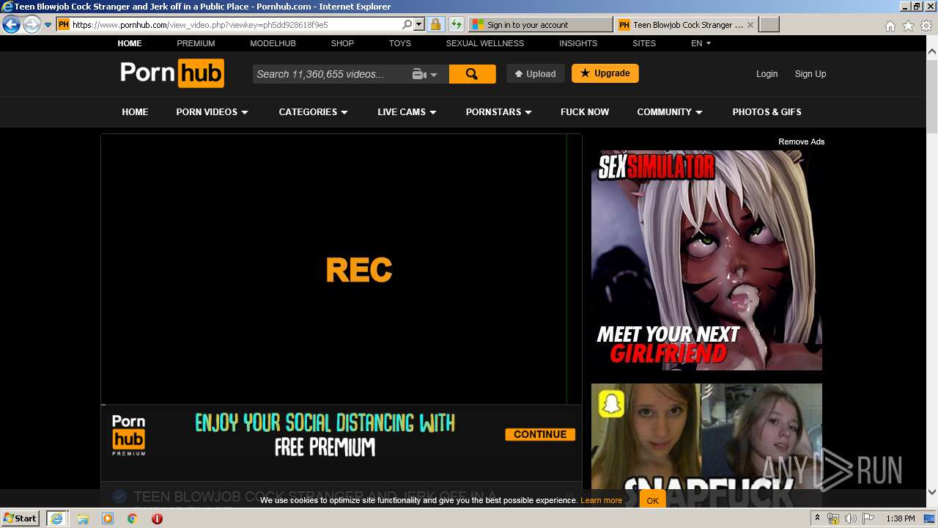Open the Favorites star icon

tap(908, 26)
